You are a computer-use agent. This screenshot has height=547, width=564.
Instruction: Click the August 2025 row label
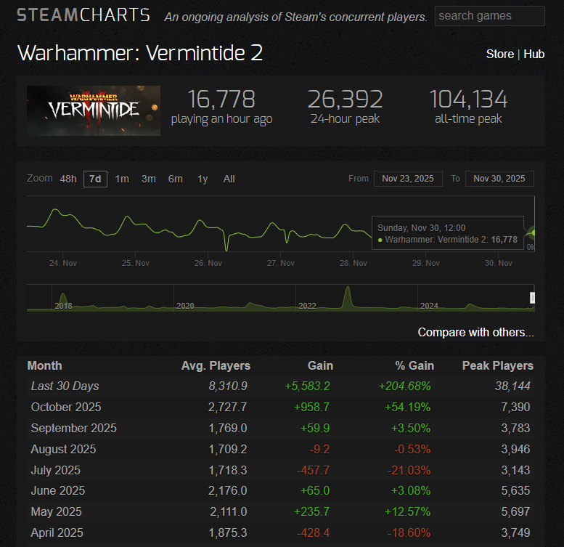point(63,449)
